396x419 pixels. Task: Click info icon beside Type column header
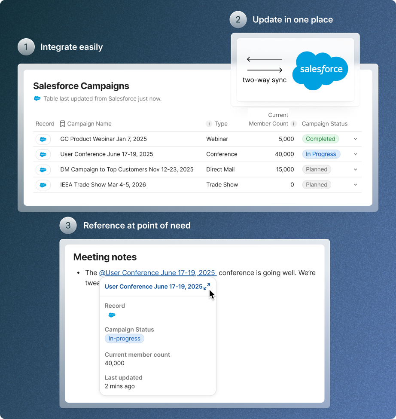(x=209, y=124)
